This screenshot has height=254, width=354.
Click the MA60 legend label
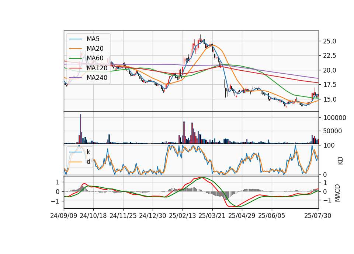point(95,58)
